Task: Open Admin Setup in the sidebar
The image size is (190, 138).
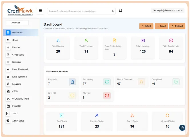Action: 18,121
